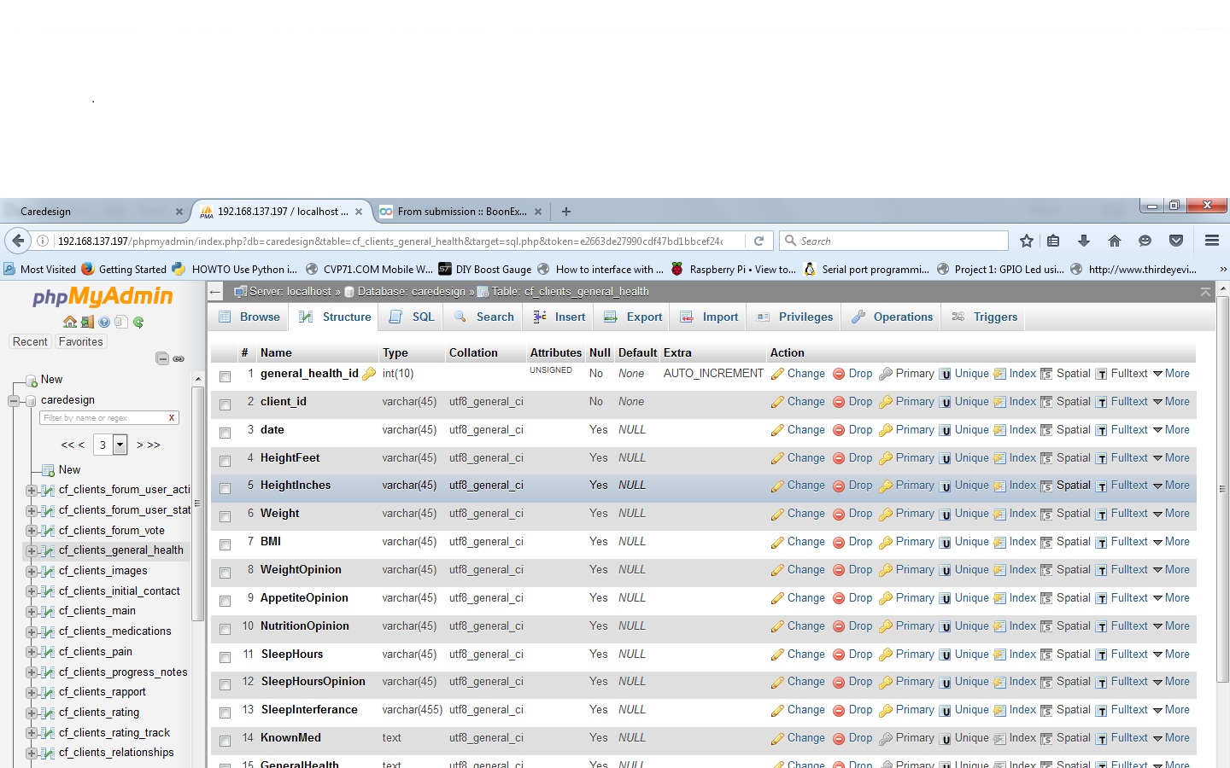Open Firefox downloads arrow icon
Image resolution: width=1230 pixels, height=768 pixels.
click(1083, 241)
